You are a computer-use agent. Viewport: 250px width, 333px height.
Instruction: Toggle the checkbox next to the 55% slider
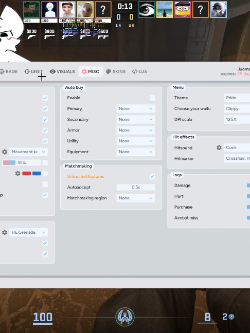(45, 163)
